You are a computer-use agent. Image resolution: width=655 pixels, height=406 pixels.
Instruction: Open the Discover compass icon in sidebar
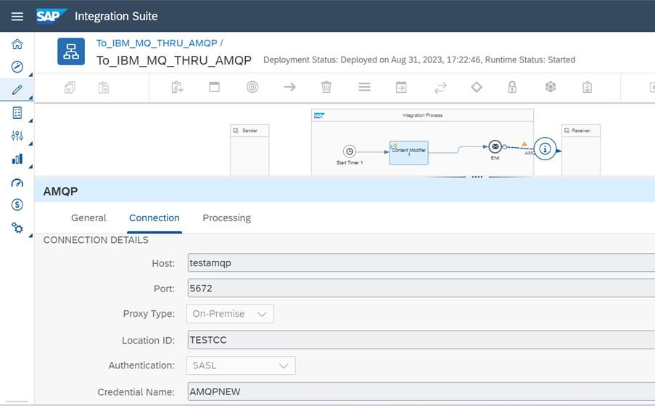[17, 67]
